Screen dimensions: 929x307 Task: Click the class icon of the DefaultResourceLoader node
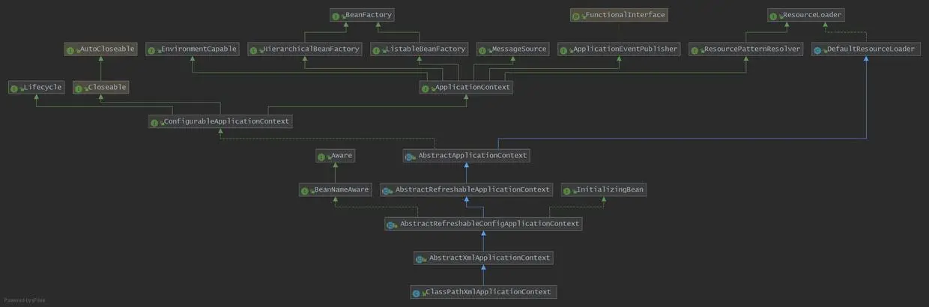(819, 50)
